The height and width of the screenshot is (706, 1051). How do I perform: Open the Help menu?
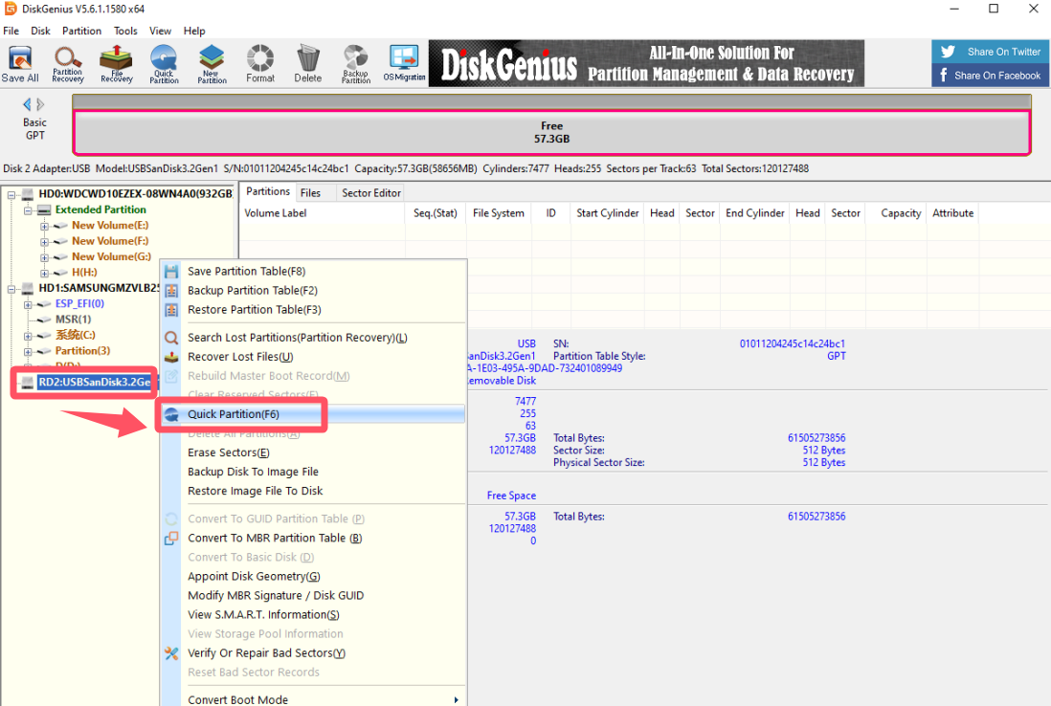point(194,31)
